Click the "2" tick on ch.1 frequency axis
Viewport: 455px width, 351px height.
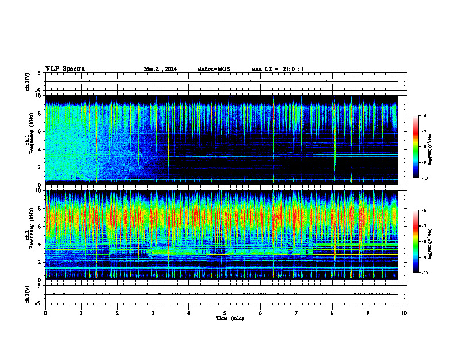pyautogui.click(x=40, y=167)
